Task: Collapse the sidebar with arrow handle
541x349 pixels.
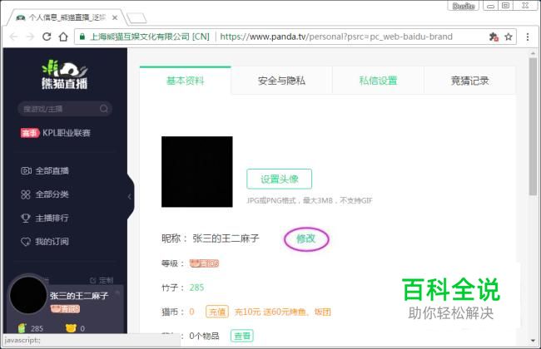Action: [130, 196]
